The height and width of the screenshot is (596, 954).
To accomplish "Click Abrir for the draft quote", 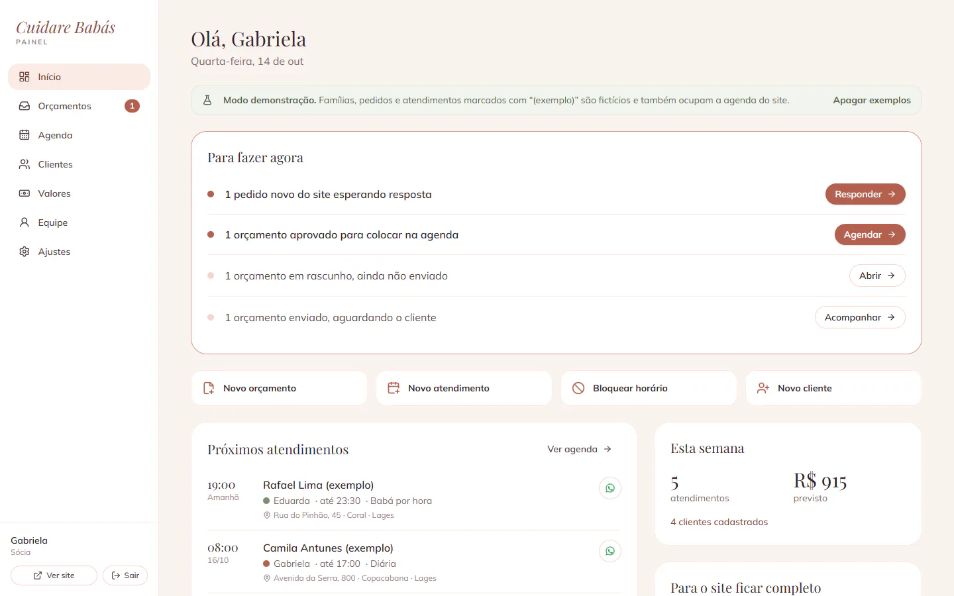I will tap(877, 275).
